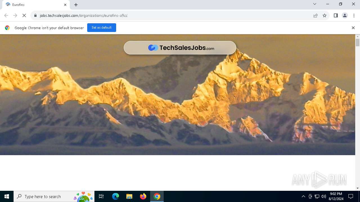Restore down the Chrome window
The image size is (360, 202).
coord(341,4)
